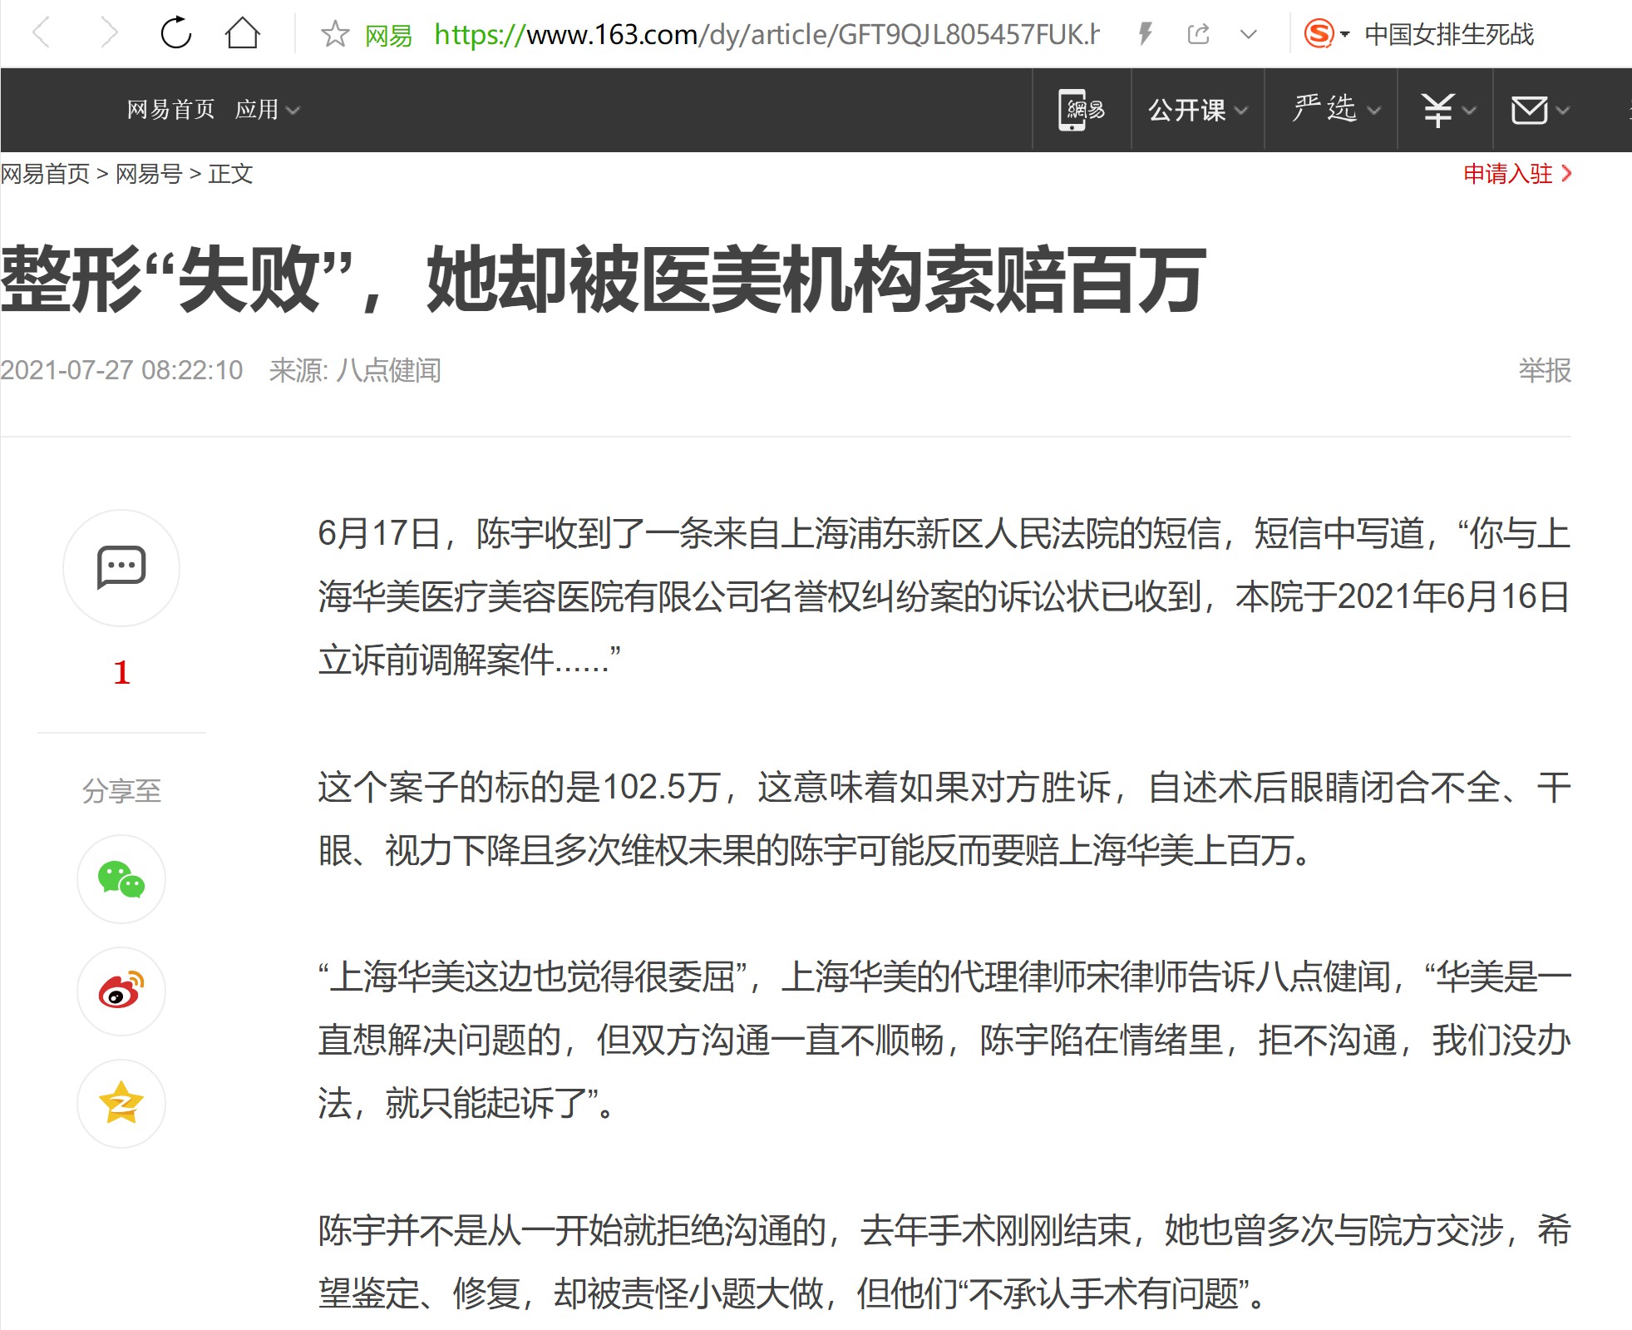The width and height of the screenshot is (1632, 1330).
Task: Click the 网易 site label in address bar
Action: pyautogui.click(x=388, y=35)
